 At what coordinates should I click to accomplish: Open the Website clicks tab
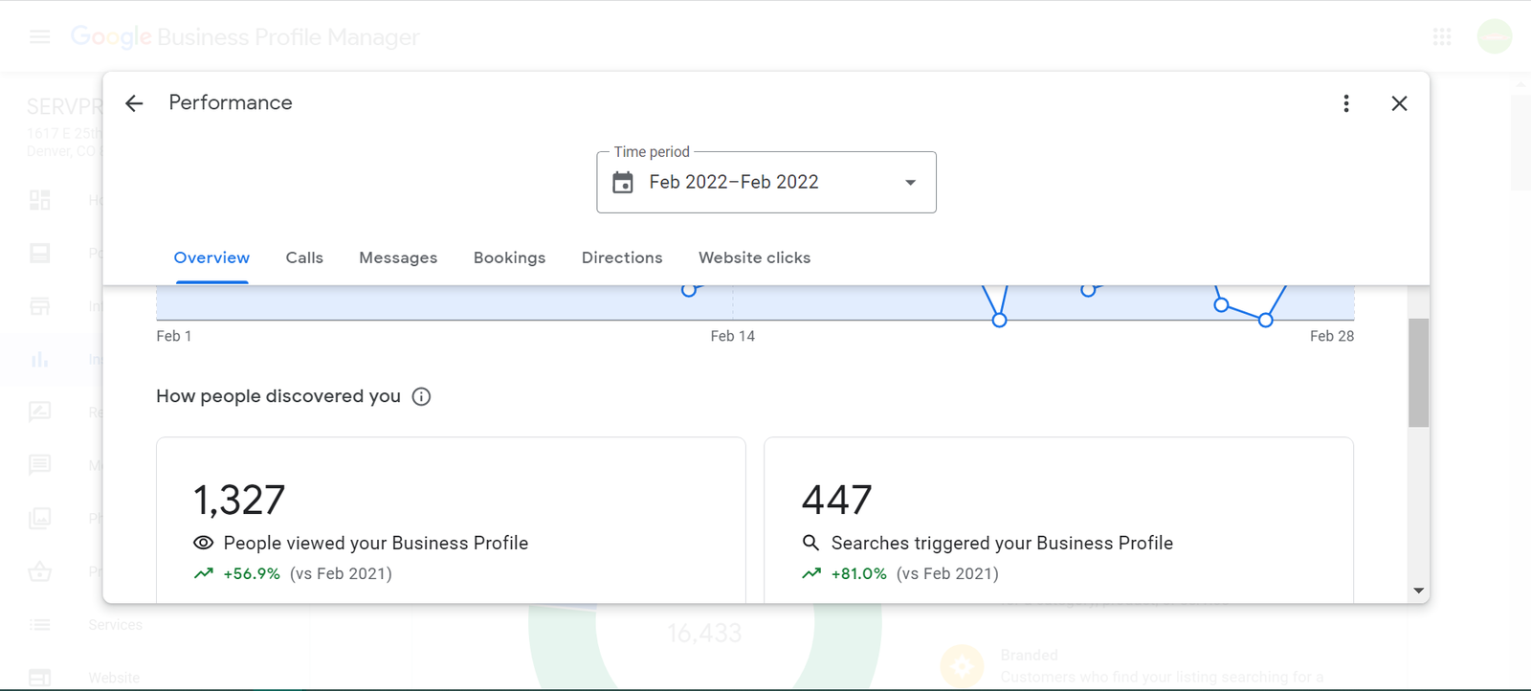coord(754,257)
